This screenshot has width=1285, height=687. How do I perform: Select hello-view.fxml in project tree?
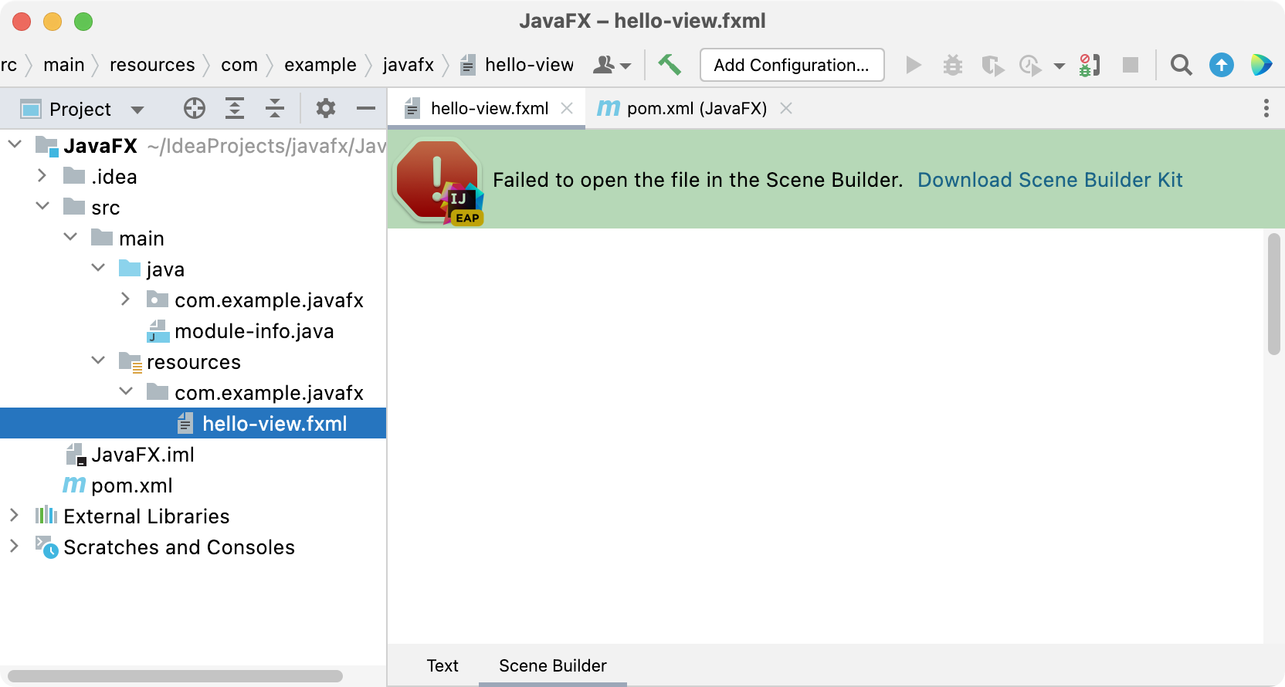(x=193, y=424)
